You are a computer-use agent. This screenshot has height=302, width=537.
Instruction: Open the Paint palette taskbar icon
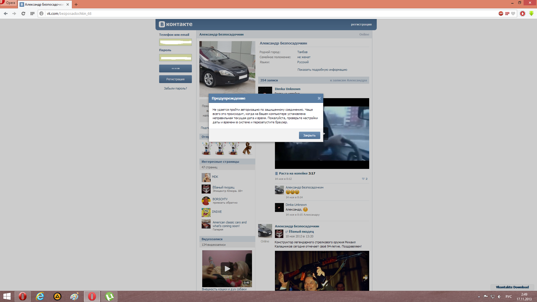[74, 296]
